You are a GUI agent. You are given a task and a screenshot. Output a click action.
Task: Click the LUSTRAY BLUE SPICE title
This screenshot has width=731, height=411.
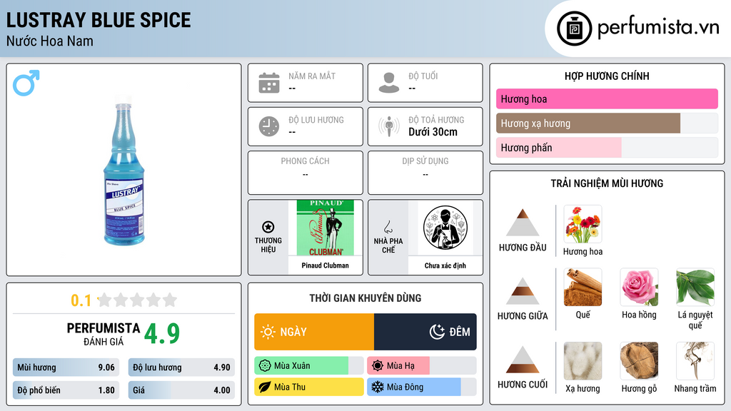click(x=99, y=20)
